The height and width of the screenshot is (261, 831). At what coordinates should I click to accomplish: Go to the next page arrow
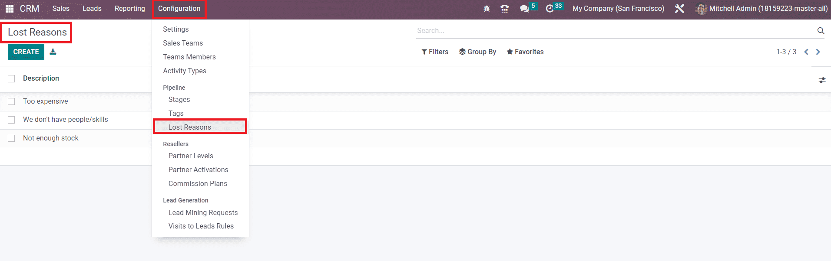coord(818,52)
